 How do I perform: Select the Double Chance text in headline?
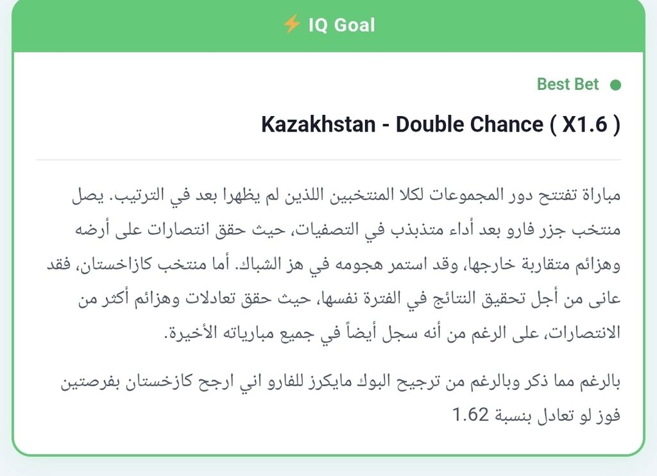click(x=469, y=124)
